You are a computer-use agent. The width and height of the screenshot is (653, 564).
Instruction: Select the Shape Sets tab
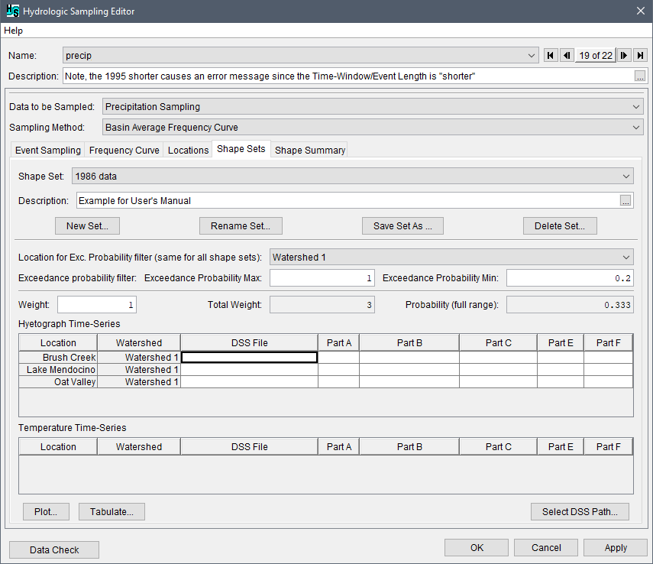pyautogui.click(x=241, y=149)
